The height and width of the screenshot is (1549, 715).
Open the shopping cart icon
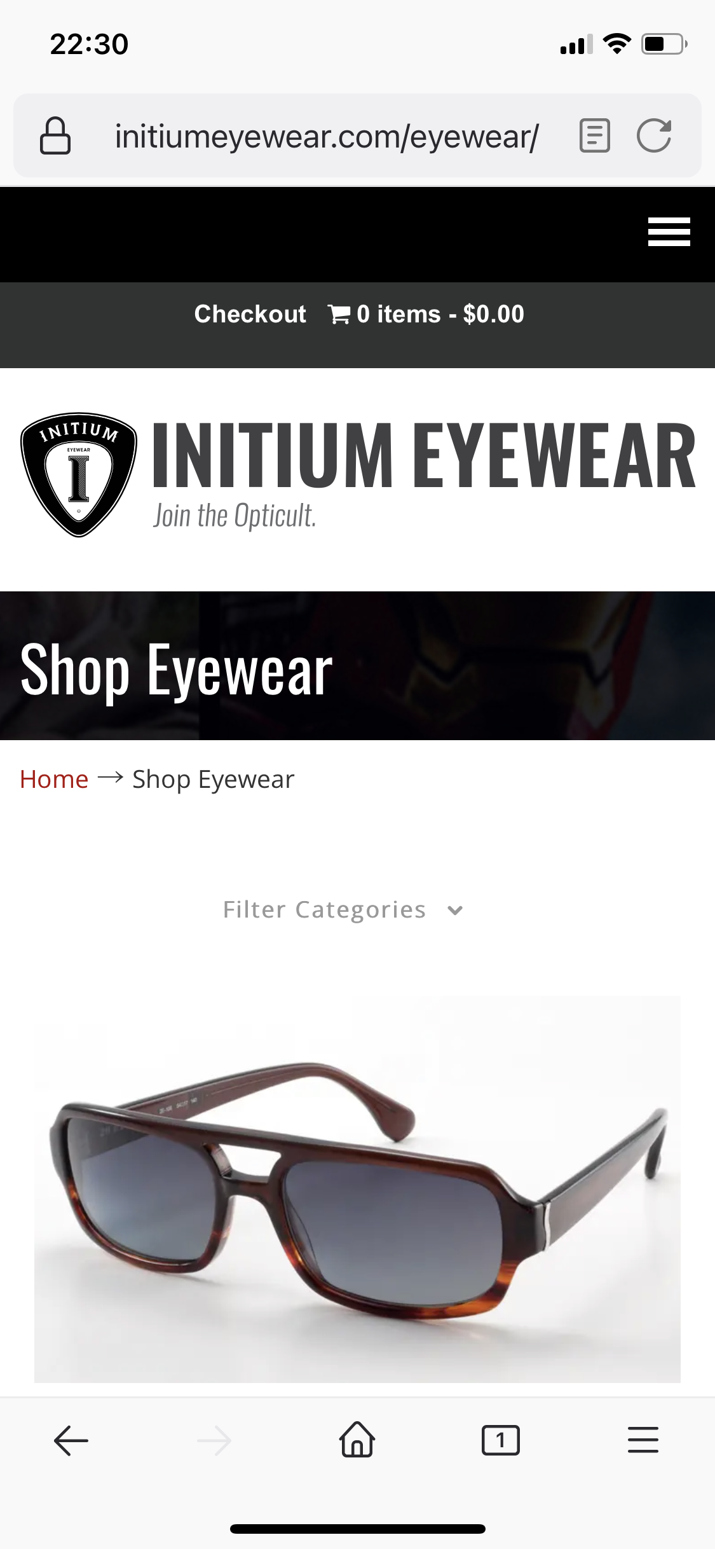[x=339, y=314]
